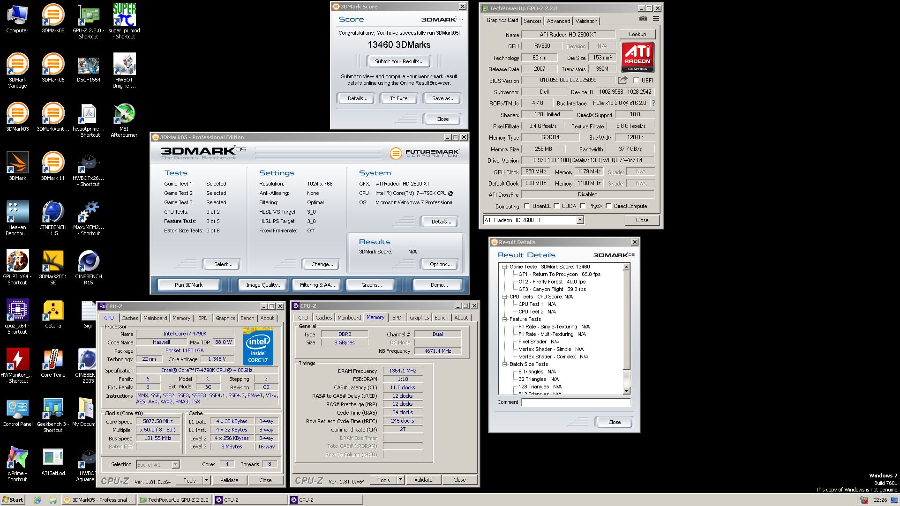Switch to Advanced tab in GPU-Z
This screenshot has height=506, width=900.
tap(558, 21)
